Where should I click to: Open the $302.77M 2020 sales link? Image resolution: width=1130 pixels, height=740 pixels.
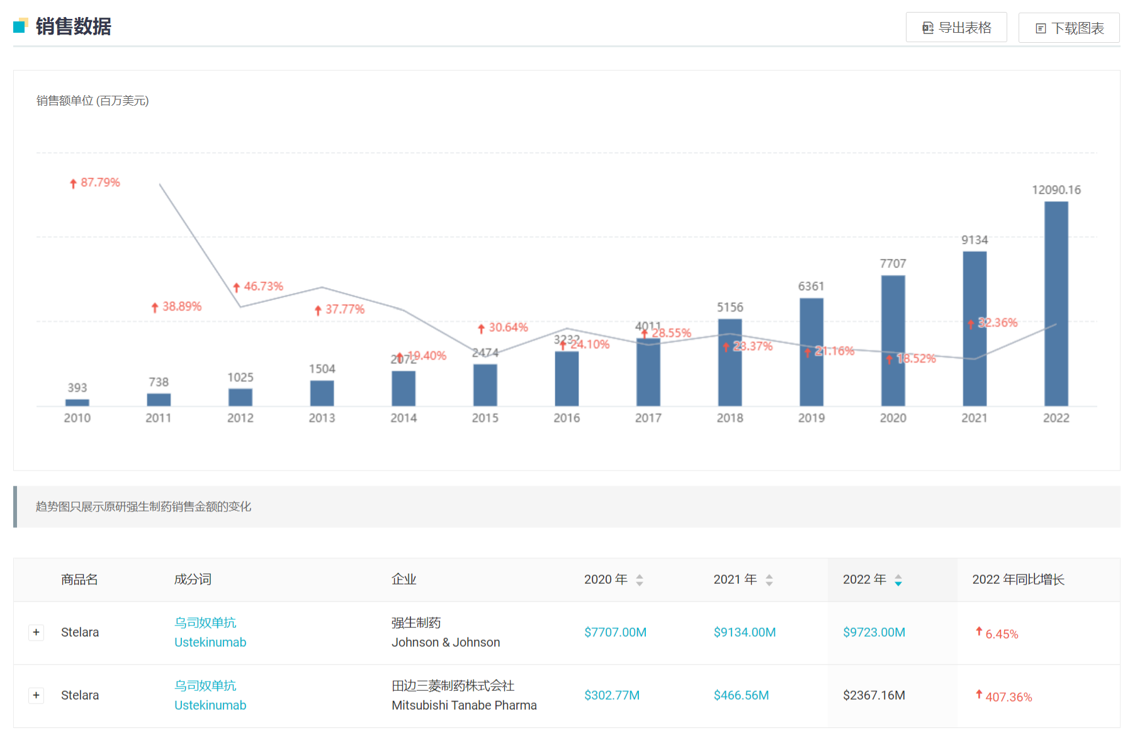click(x=611, y=695)
